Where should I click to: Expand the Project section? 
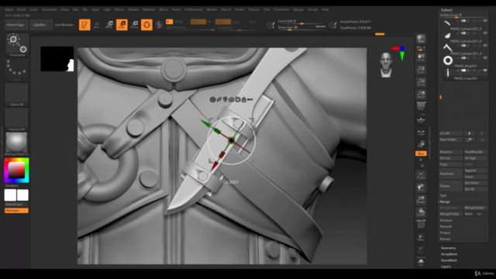(445, 232)
